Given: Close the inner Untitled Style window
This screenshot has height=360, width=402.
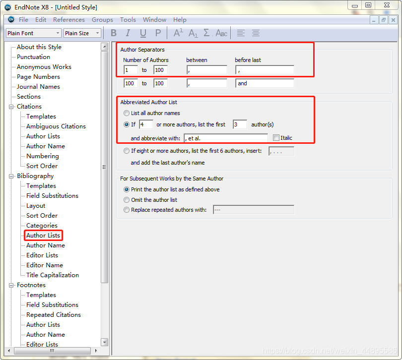Looking at the screenshot, I should point(393,20).
